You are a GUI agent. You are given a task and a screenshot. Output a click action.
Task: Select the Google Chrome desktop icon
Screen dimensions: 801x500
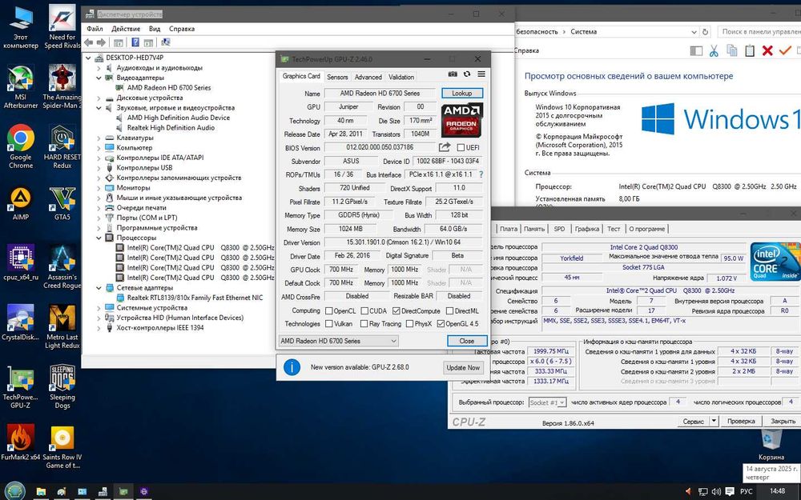(x=21, y=147)
